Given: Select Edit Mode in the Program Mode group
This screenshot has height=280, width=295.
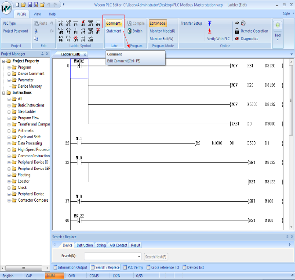Looking at the screenshot, I should click(157, 23).
